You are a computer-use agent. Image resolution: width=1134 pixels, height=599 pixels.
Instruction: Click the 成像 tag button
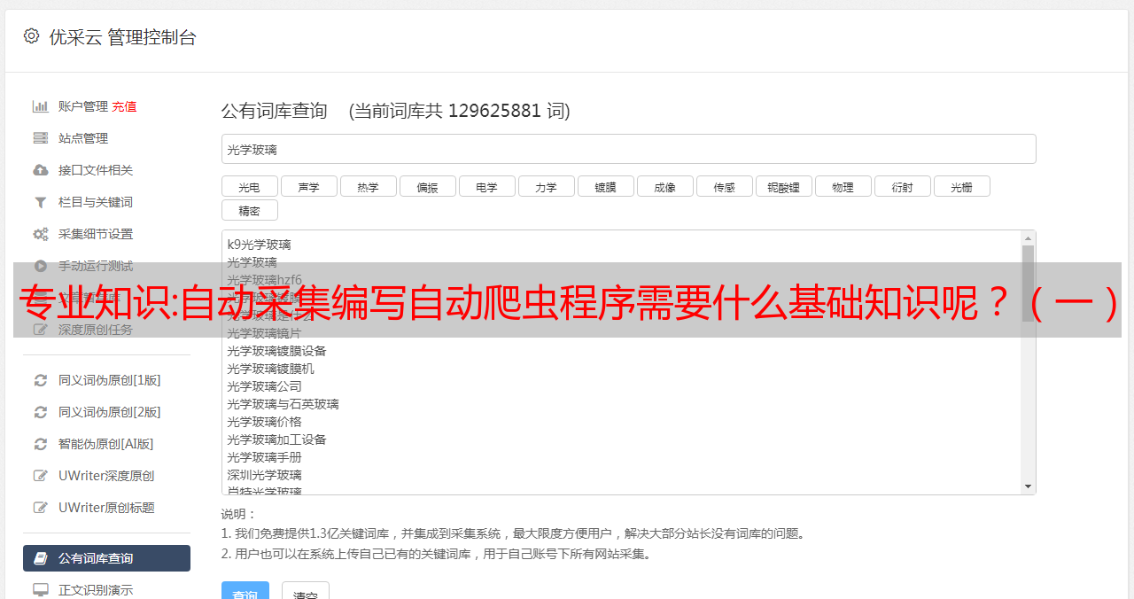tap(664, 186)
